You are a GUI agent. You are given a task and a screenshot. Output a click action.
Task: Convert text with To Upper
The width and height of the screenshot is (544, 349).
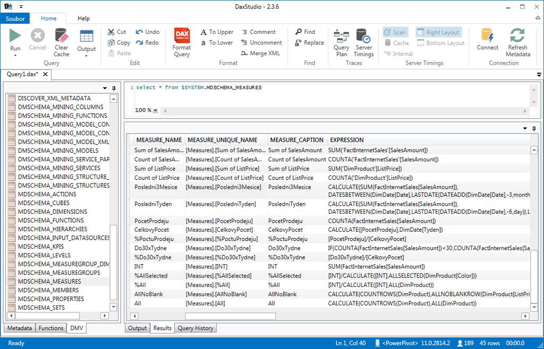click(217, 32)
